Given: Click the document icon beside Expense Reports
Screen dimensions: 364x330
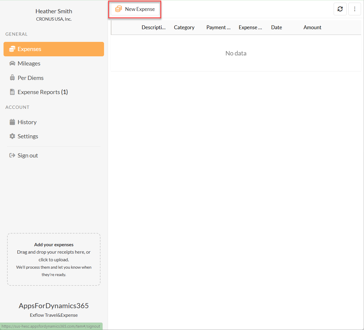Looking at the screenshot, I should click(x=12, y=92).
